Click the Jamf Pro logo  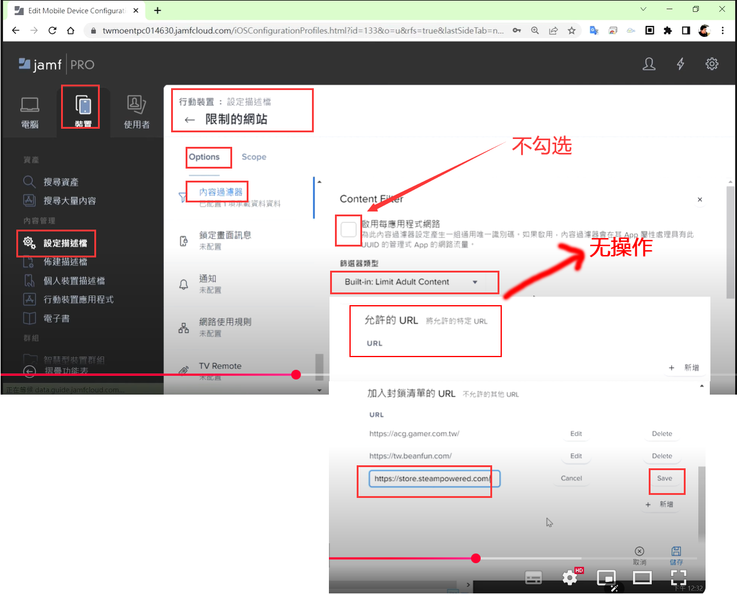click(x=56, y=65)
